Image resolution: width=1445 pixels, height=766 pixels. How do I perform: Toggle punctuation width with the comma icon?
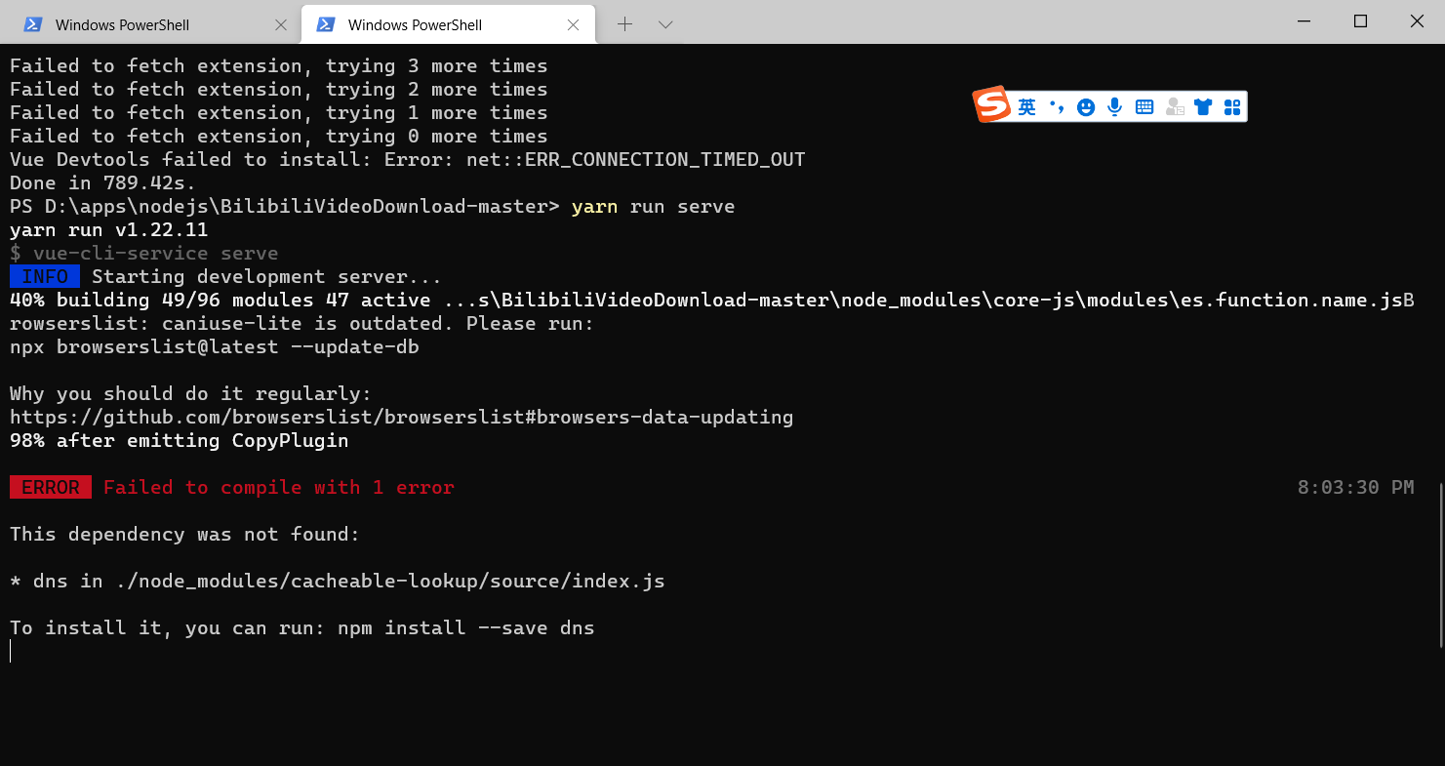click(1057, 107)
